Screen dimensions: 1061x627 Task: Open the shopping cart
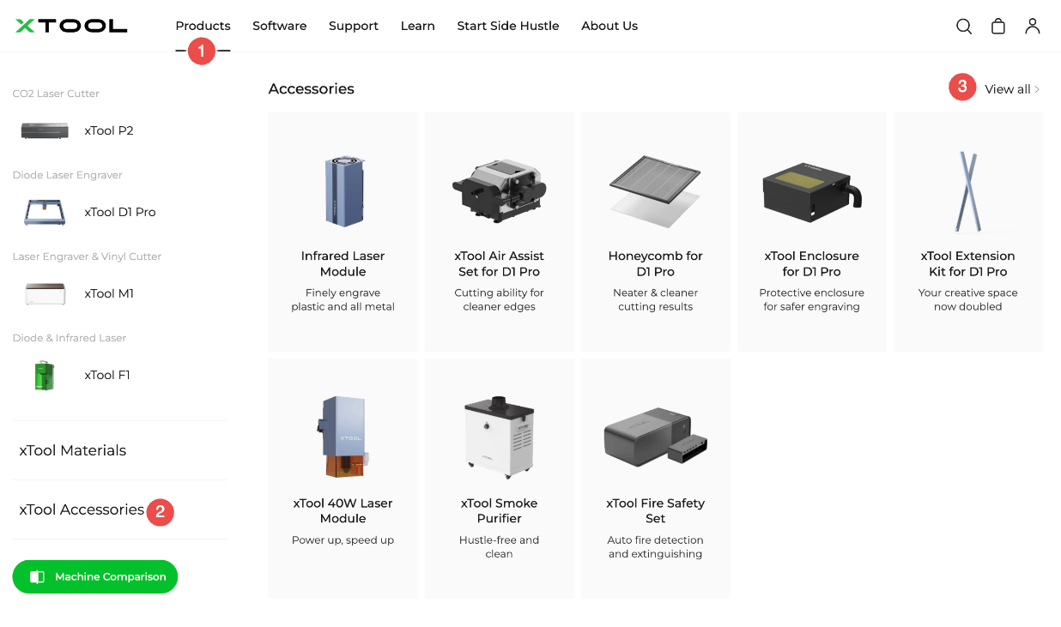pyautogui.click(x=997, y=26)
